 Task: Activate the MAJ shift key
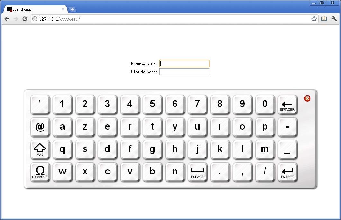pyautogui.click(x=40, y=149)
